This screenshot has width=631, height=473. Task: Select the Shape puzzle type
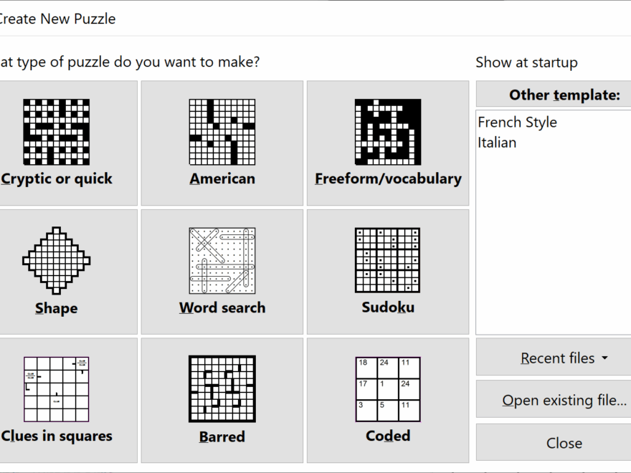[68, 271]
